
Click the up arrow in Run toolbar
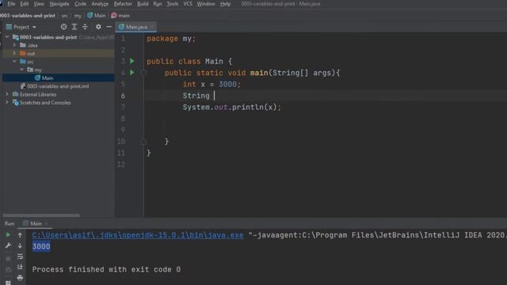coord(20,235)
